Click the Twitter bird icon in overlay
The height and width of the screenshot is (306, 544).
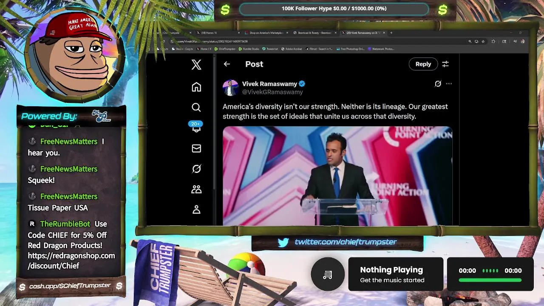click(x=283, y=242)
